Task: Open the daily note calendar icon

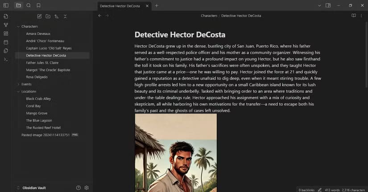Action: click(6, 42)
